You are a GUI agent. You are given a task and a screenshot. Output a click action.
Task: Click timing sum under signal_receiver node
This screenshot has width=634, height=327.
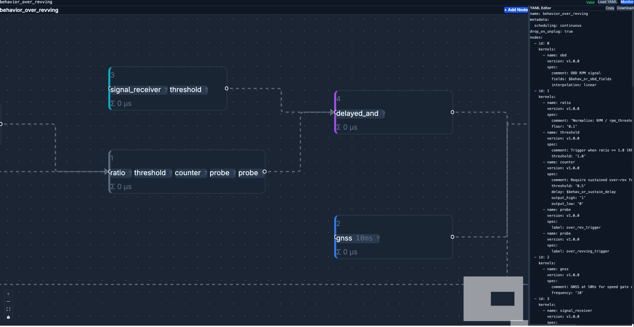point(121,104)
